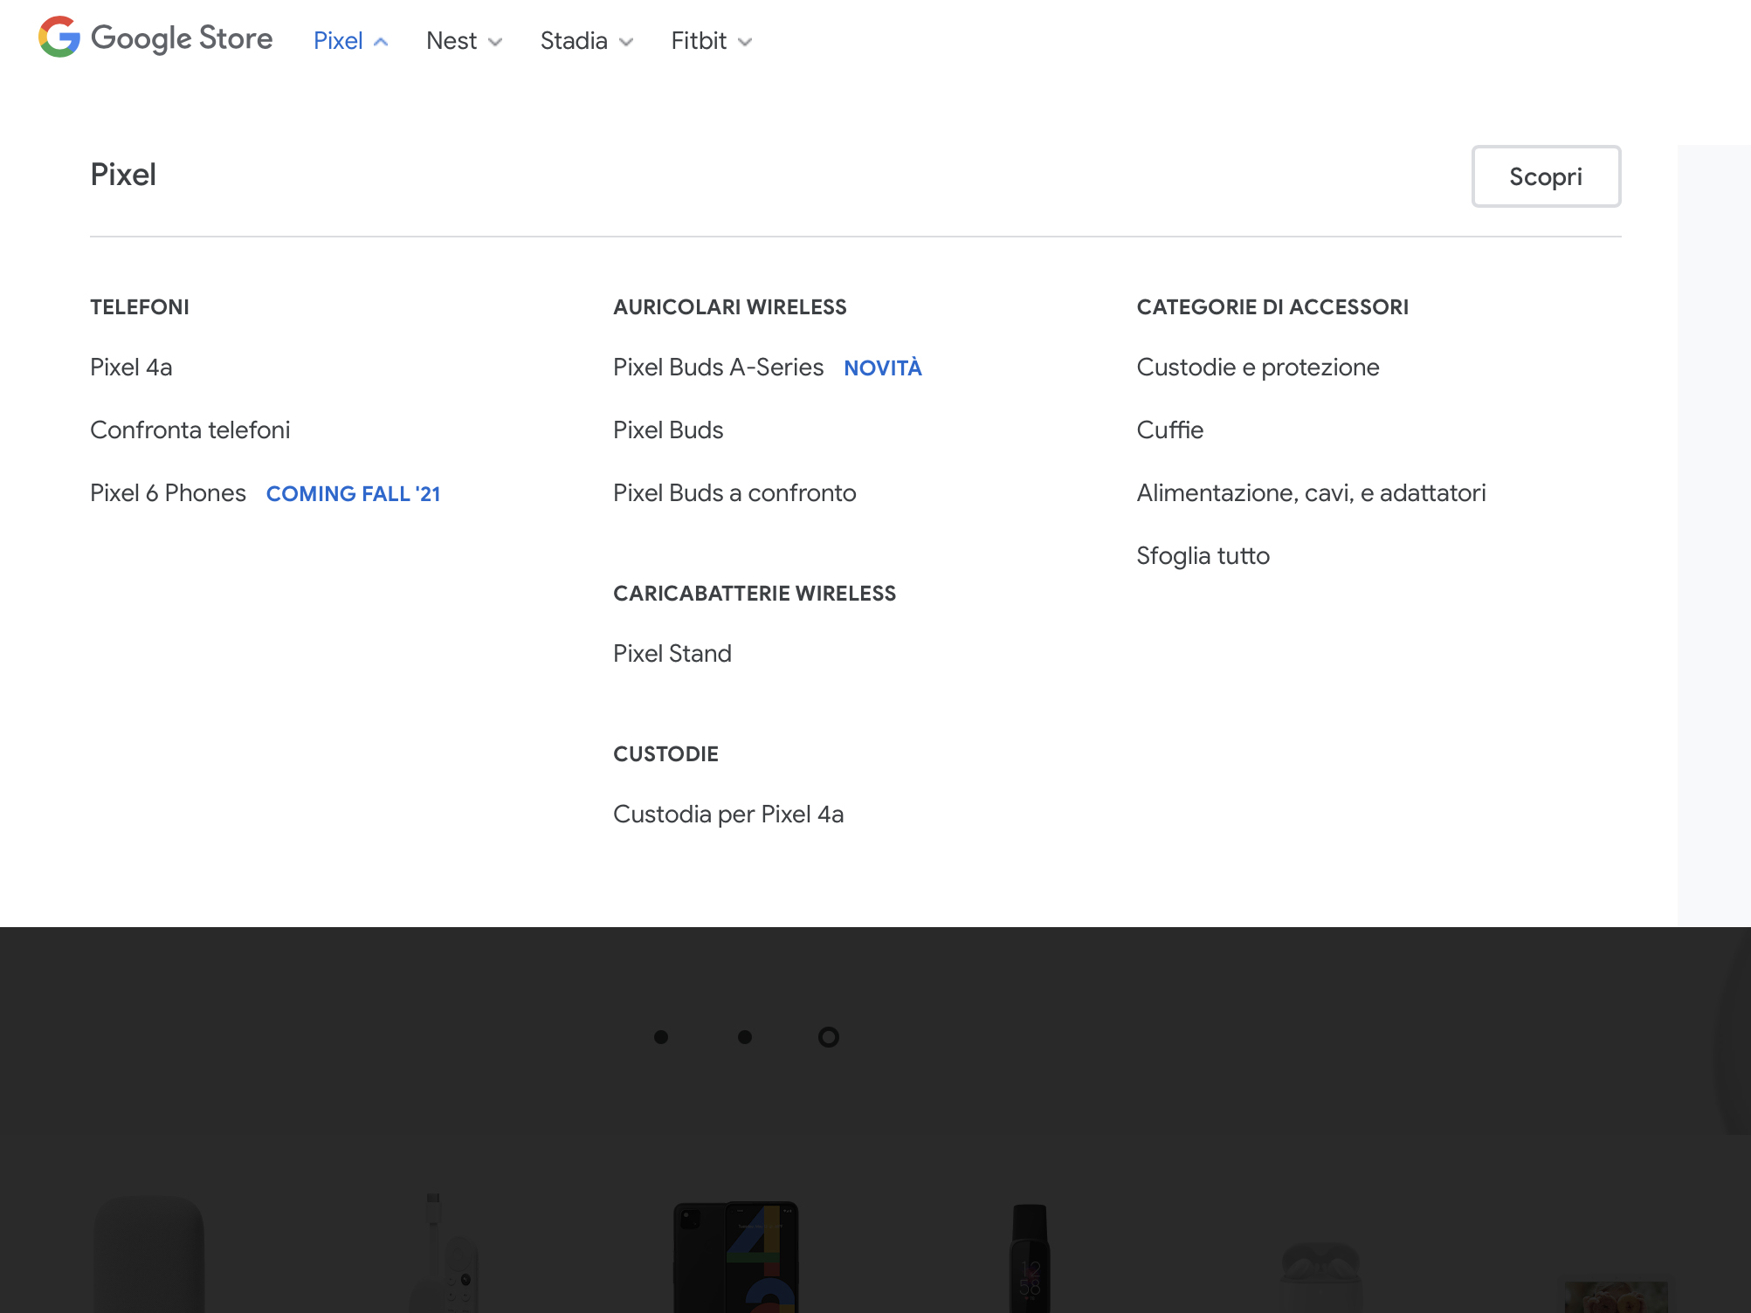Select the Pixel 6 Phones link
1751x1313 pixels.
coord(169,493)
